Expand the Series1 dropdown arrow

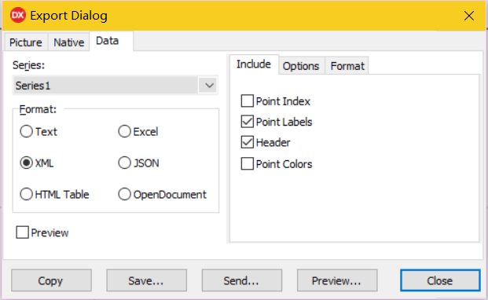pyautogui.click(x=209, y=85)
